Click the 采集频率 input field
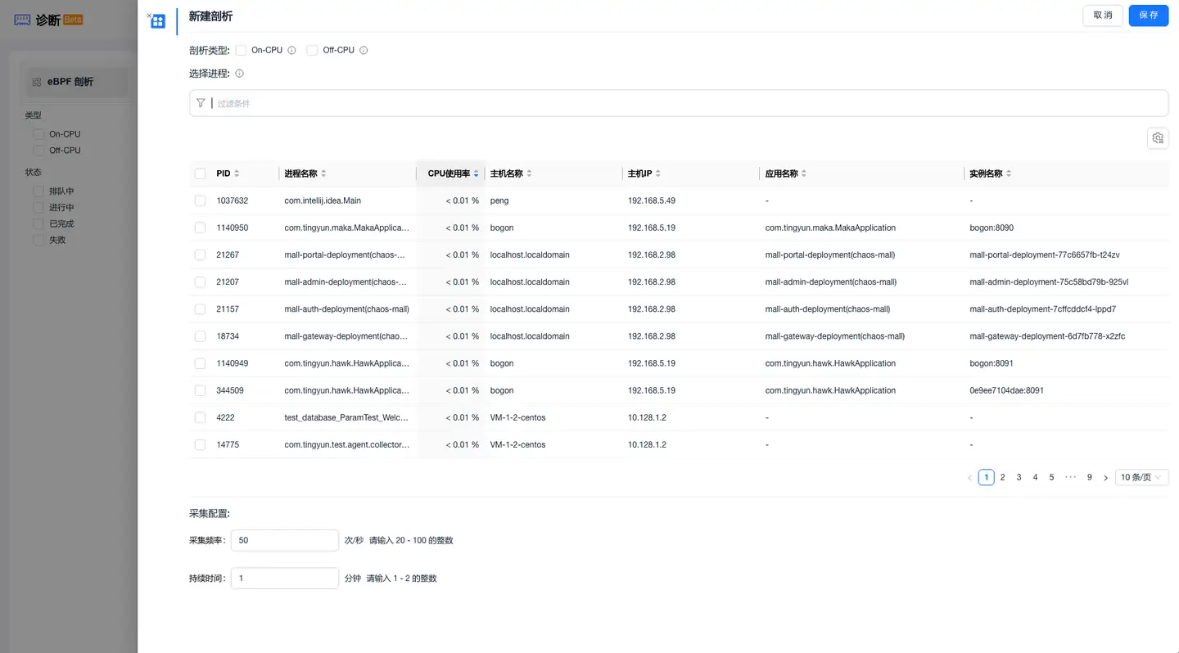This screenshot has height=653, width=1179. click(284, 541)
